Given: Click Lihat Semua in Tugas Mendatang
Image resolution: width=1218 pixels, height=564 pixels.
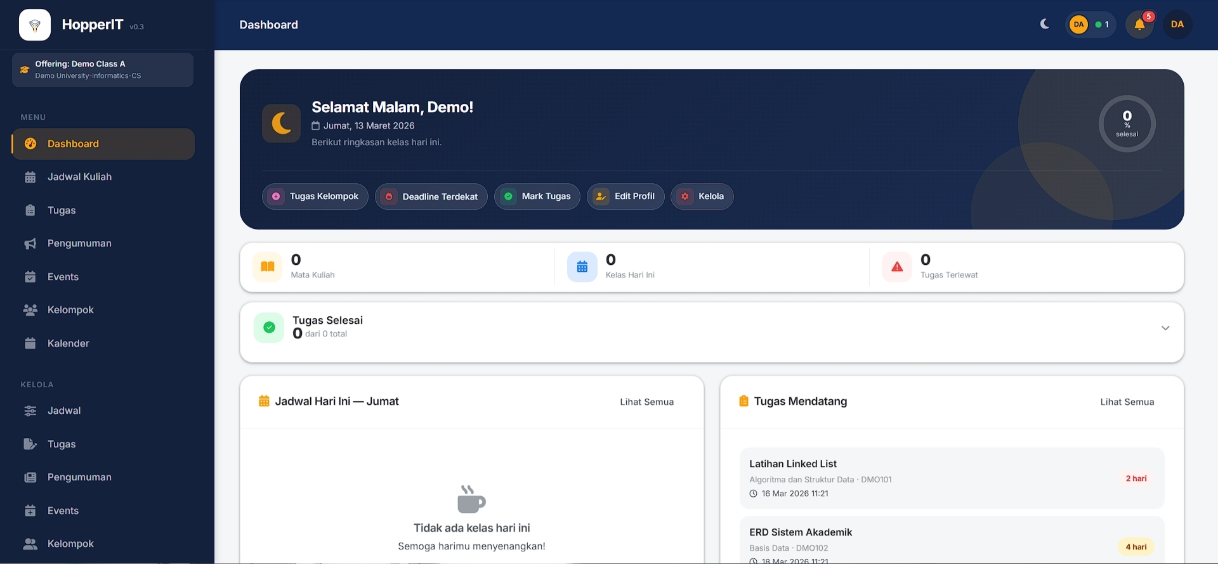Looking at the screenshot, I should point(1127,402).
